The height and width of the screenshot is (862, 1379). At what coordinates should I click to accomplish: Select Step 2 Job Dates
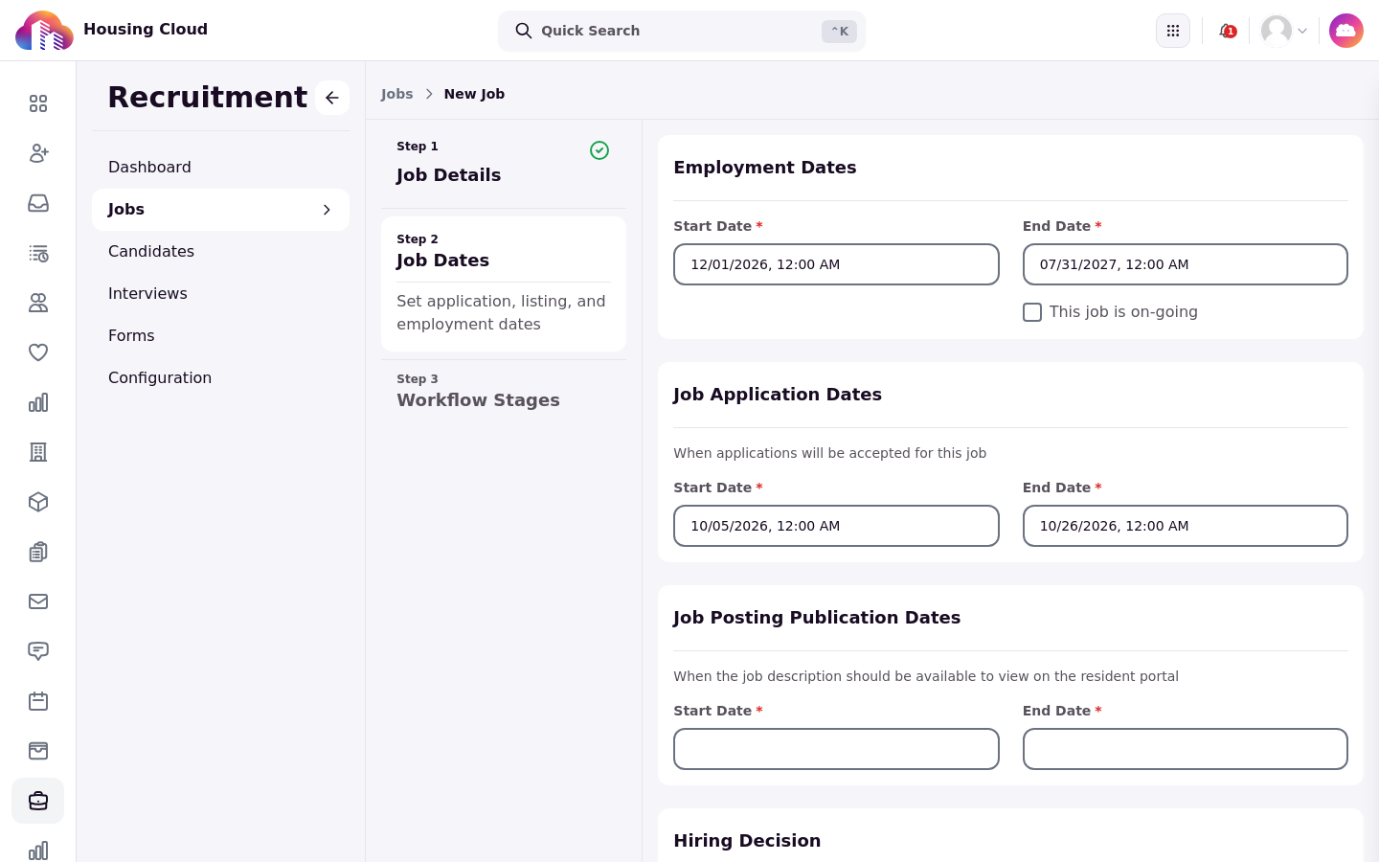pyautogui.click(x=504, y=284)
